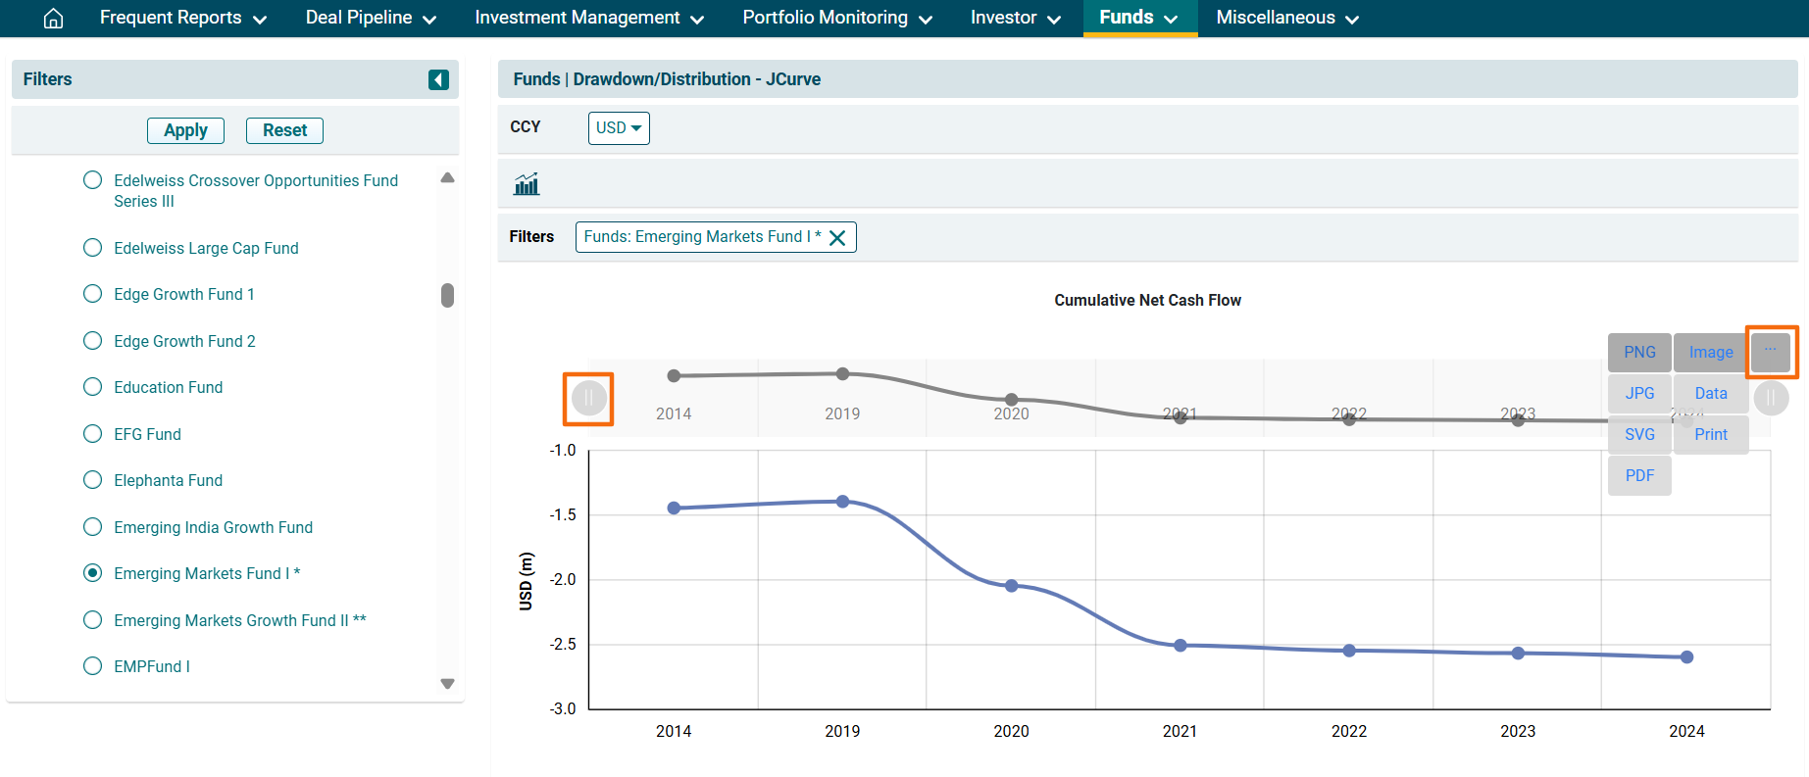Export chart as PNG
This screenshot has height=777, width=1809.
(1639, 353)
